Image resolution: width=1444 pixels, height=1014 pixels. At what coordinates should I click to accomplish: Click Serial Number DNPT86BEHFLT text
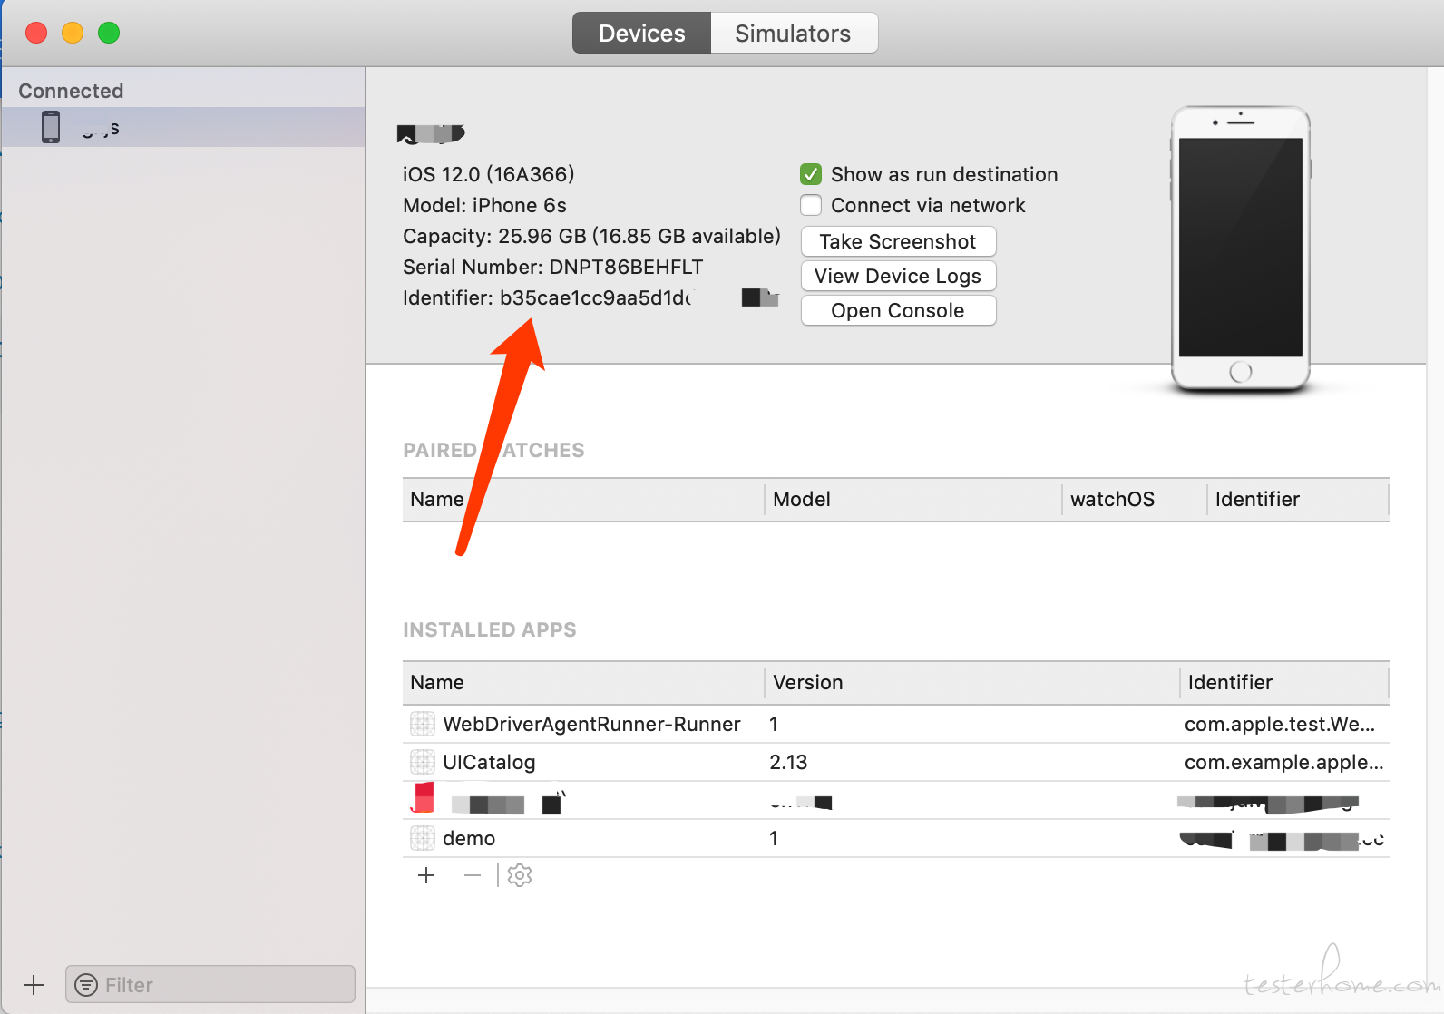click(553, 267)
